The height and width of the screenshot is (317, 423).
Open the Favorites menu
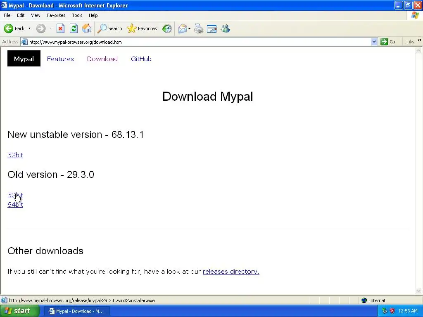click(56, 15)
